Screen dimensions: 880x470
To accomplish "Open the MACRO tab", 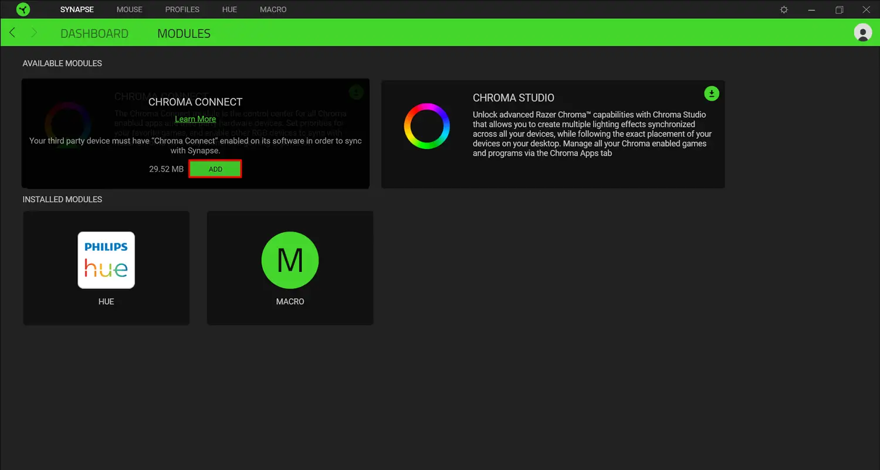I will point(273,9).
